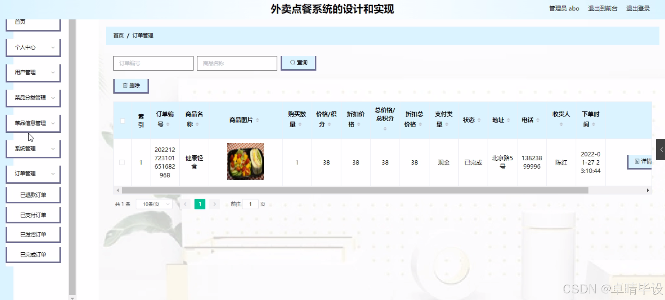The height and width of the screenshot is (300, 665).
Task: Expand 系统管理 menu
Action: pos(33,148)
